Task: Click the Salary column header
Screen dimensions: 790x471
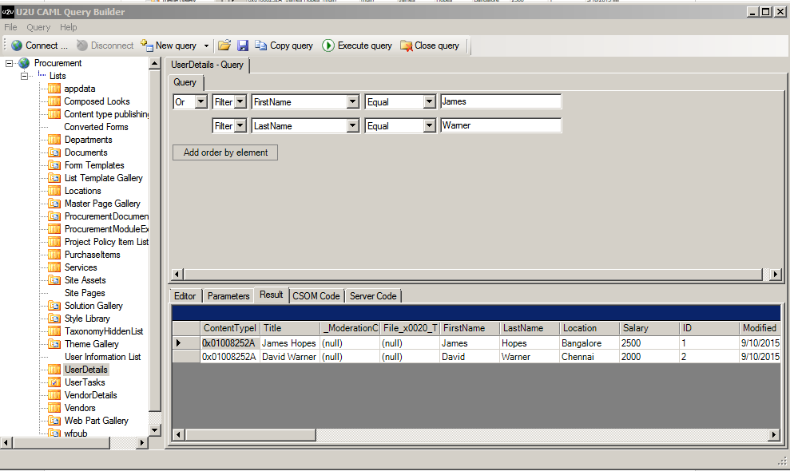Action: coord(649,328)
